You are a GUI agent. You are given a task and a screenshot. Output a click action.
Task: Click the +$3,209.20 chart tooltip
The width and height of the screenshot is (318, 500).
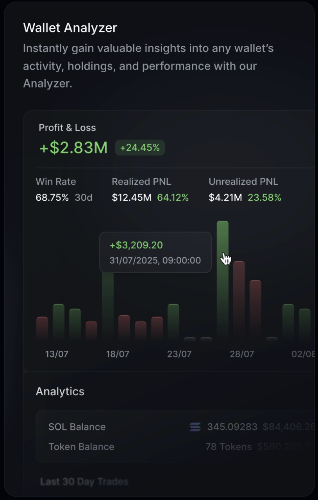pos(155,252)
